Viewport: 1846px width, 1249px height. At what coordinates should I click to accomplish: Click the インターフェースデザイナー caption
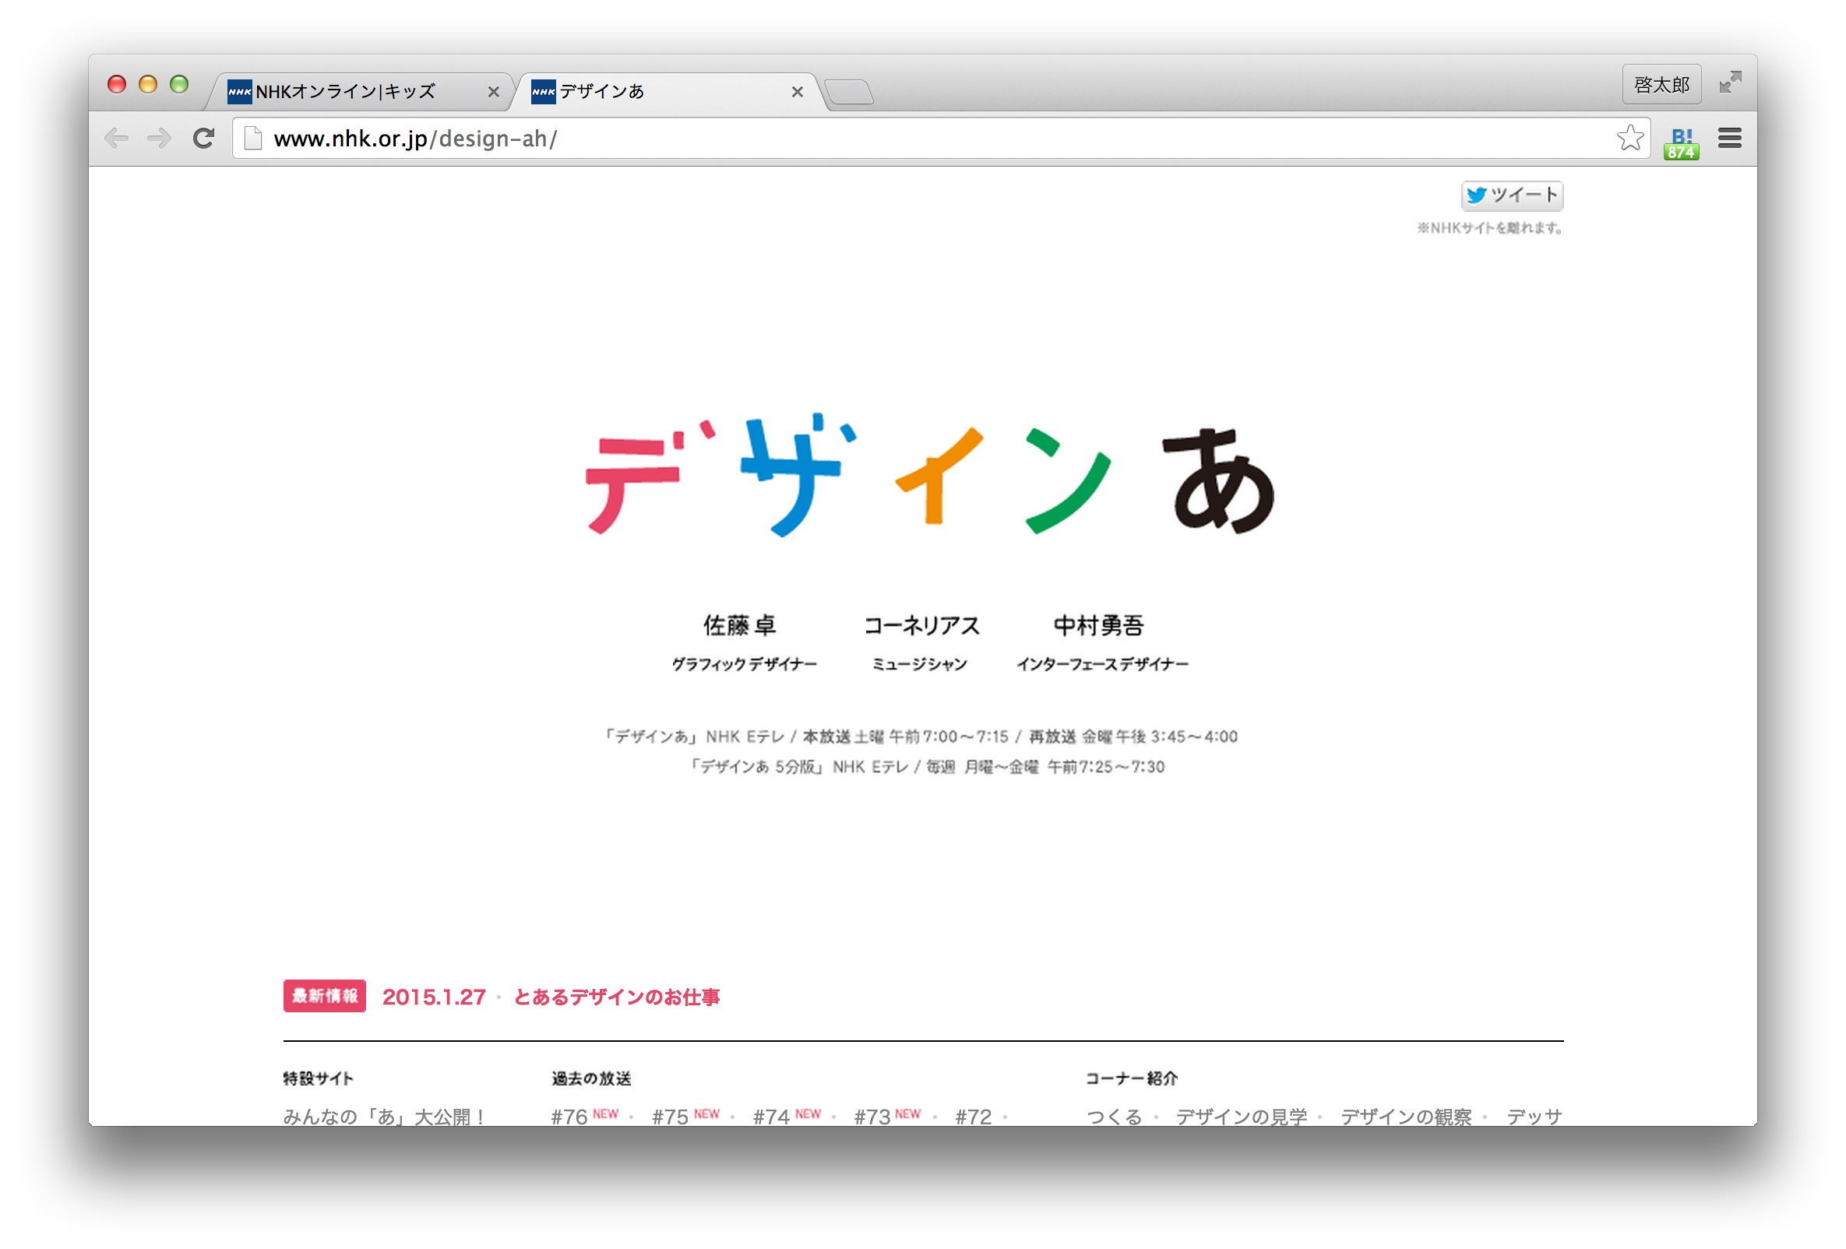pos(1102,663)
